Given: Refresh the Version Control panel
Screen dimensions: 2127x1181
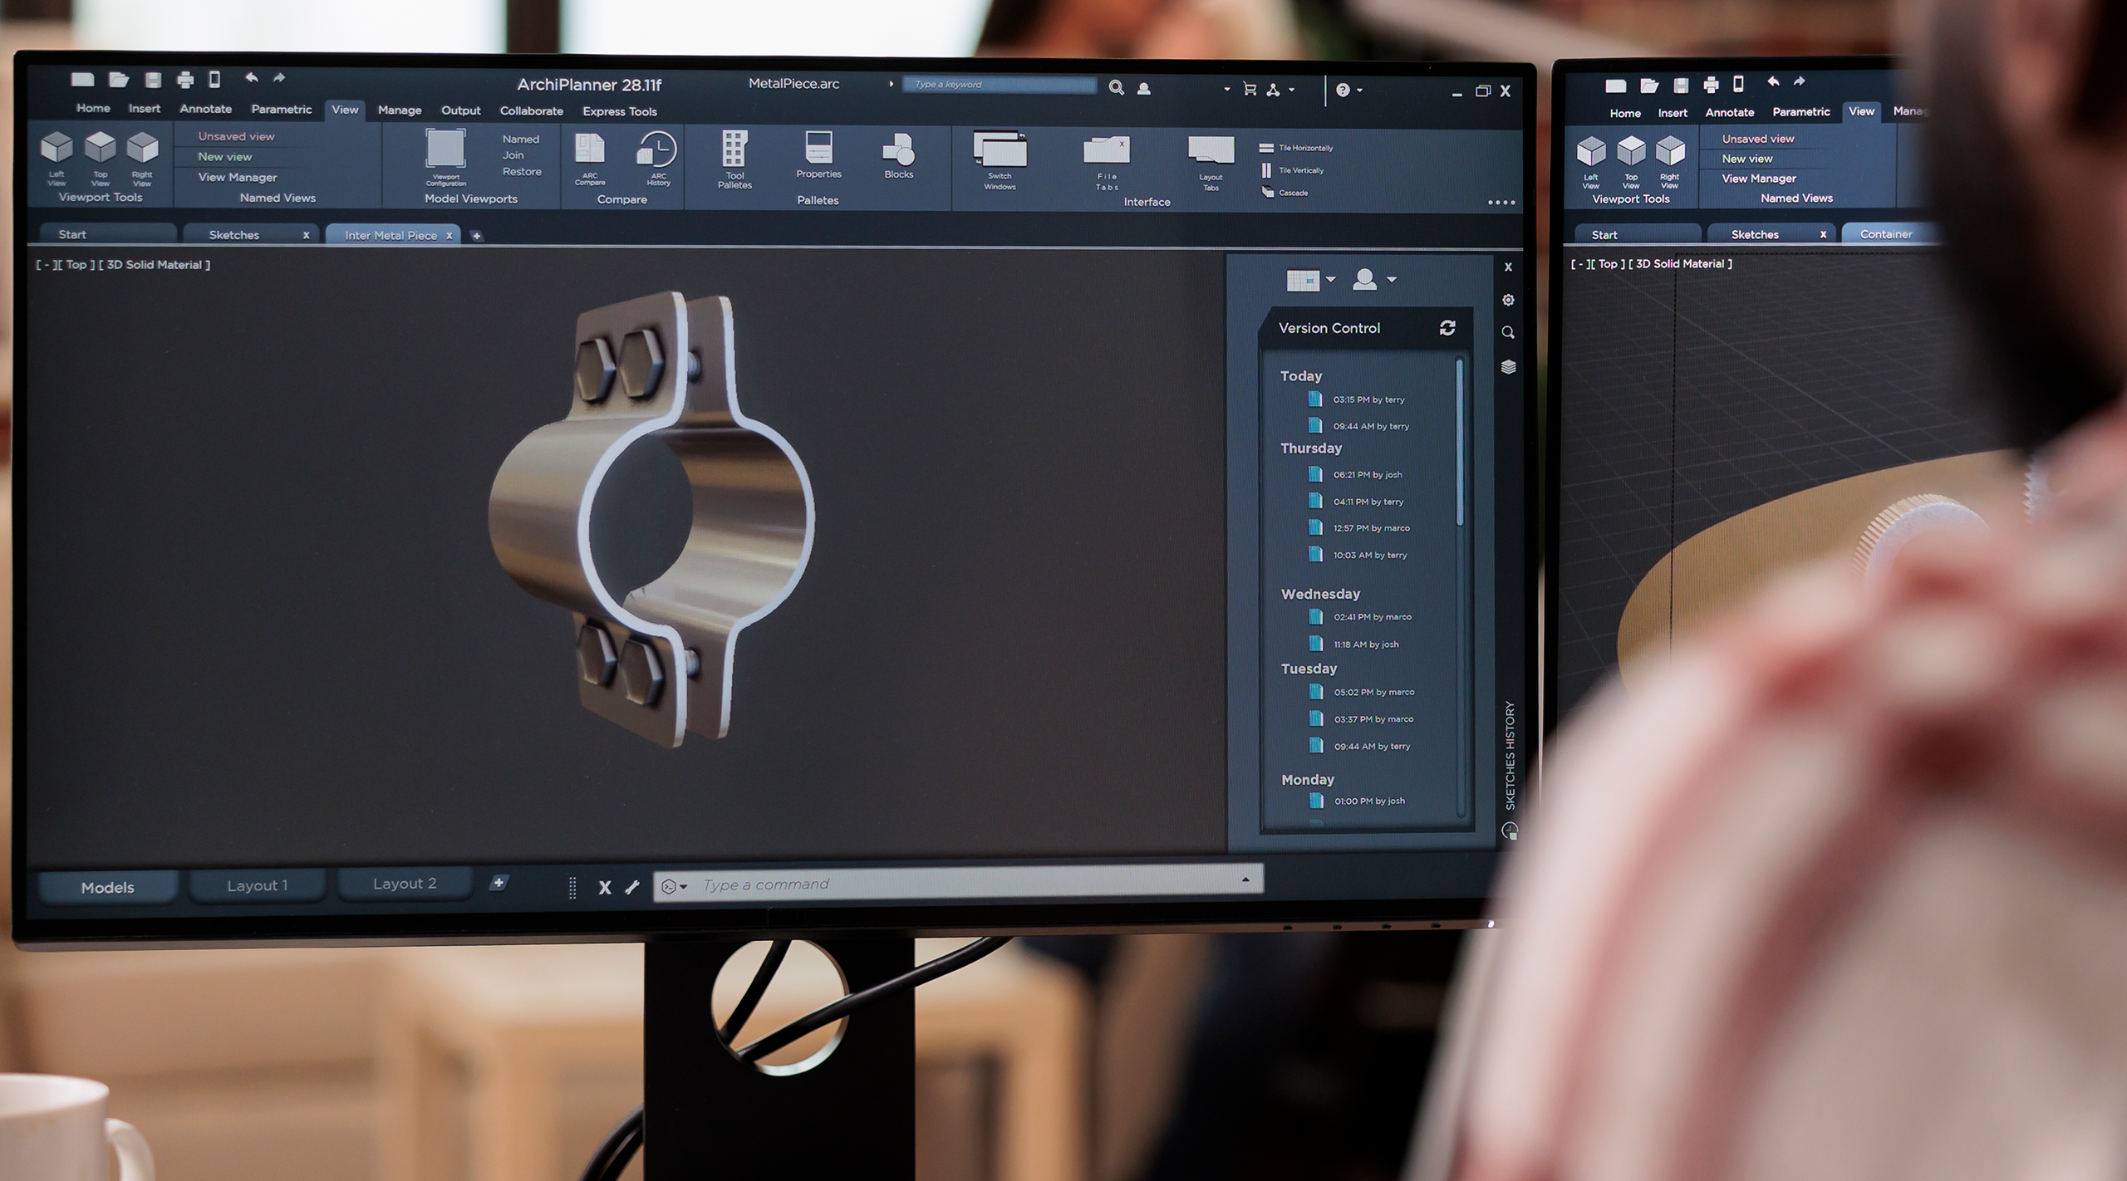Looking at the screenshot, I should (1447, 328).
